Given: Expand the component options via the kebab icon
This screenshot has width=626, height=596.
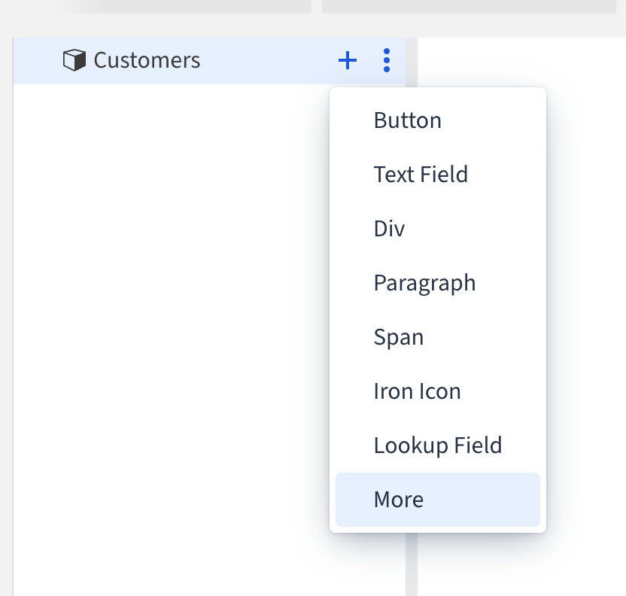Looking at the screenshot, I should (x=386, y=60).
